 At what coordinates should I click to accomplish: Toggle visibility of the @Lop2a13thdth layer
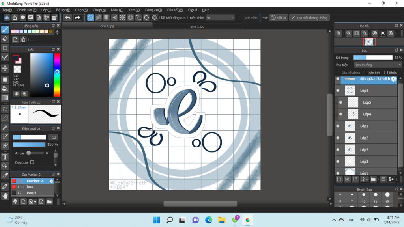[338, 79]
